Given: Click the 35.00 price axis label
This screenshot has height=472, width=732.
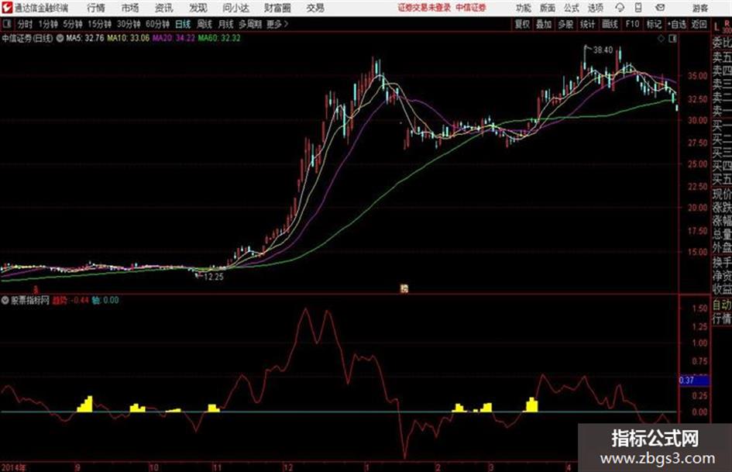Looking at the screenshot, I should (697, 76).
